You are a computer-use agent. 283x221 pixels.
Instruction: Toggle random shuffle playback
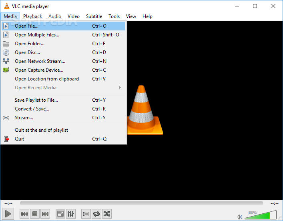(x=107, y=214)
